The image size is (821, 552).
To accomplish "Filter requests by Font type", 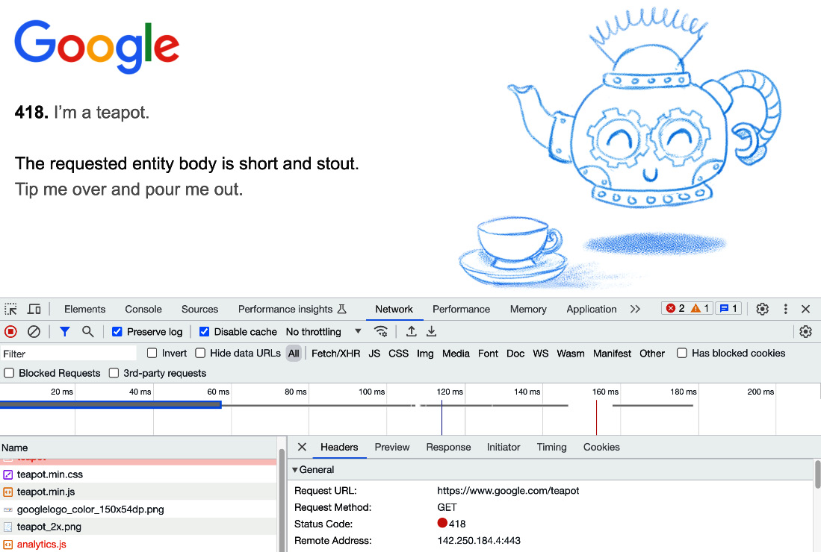I will tap(488, 354).
